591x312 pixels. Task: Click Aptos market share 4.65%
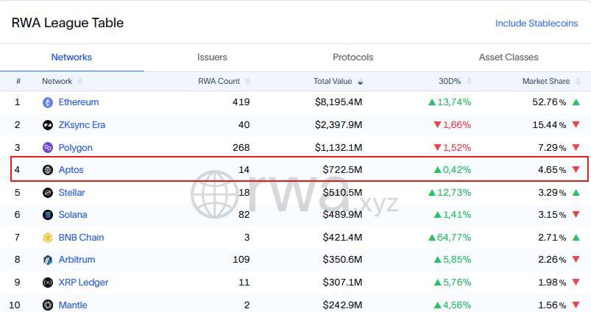[552, 170]
